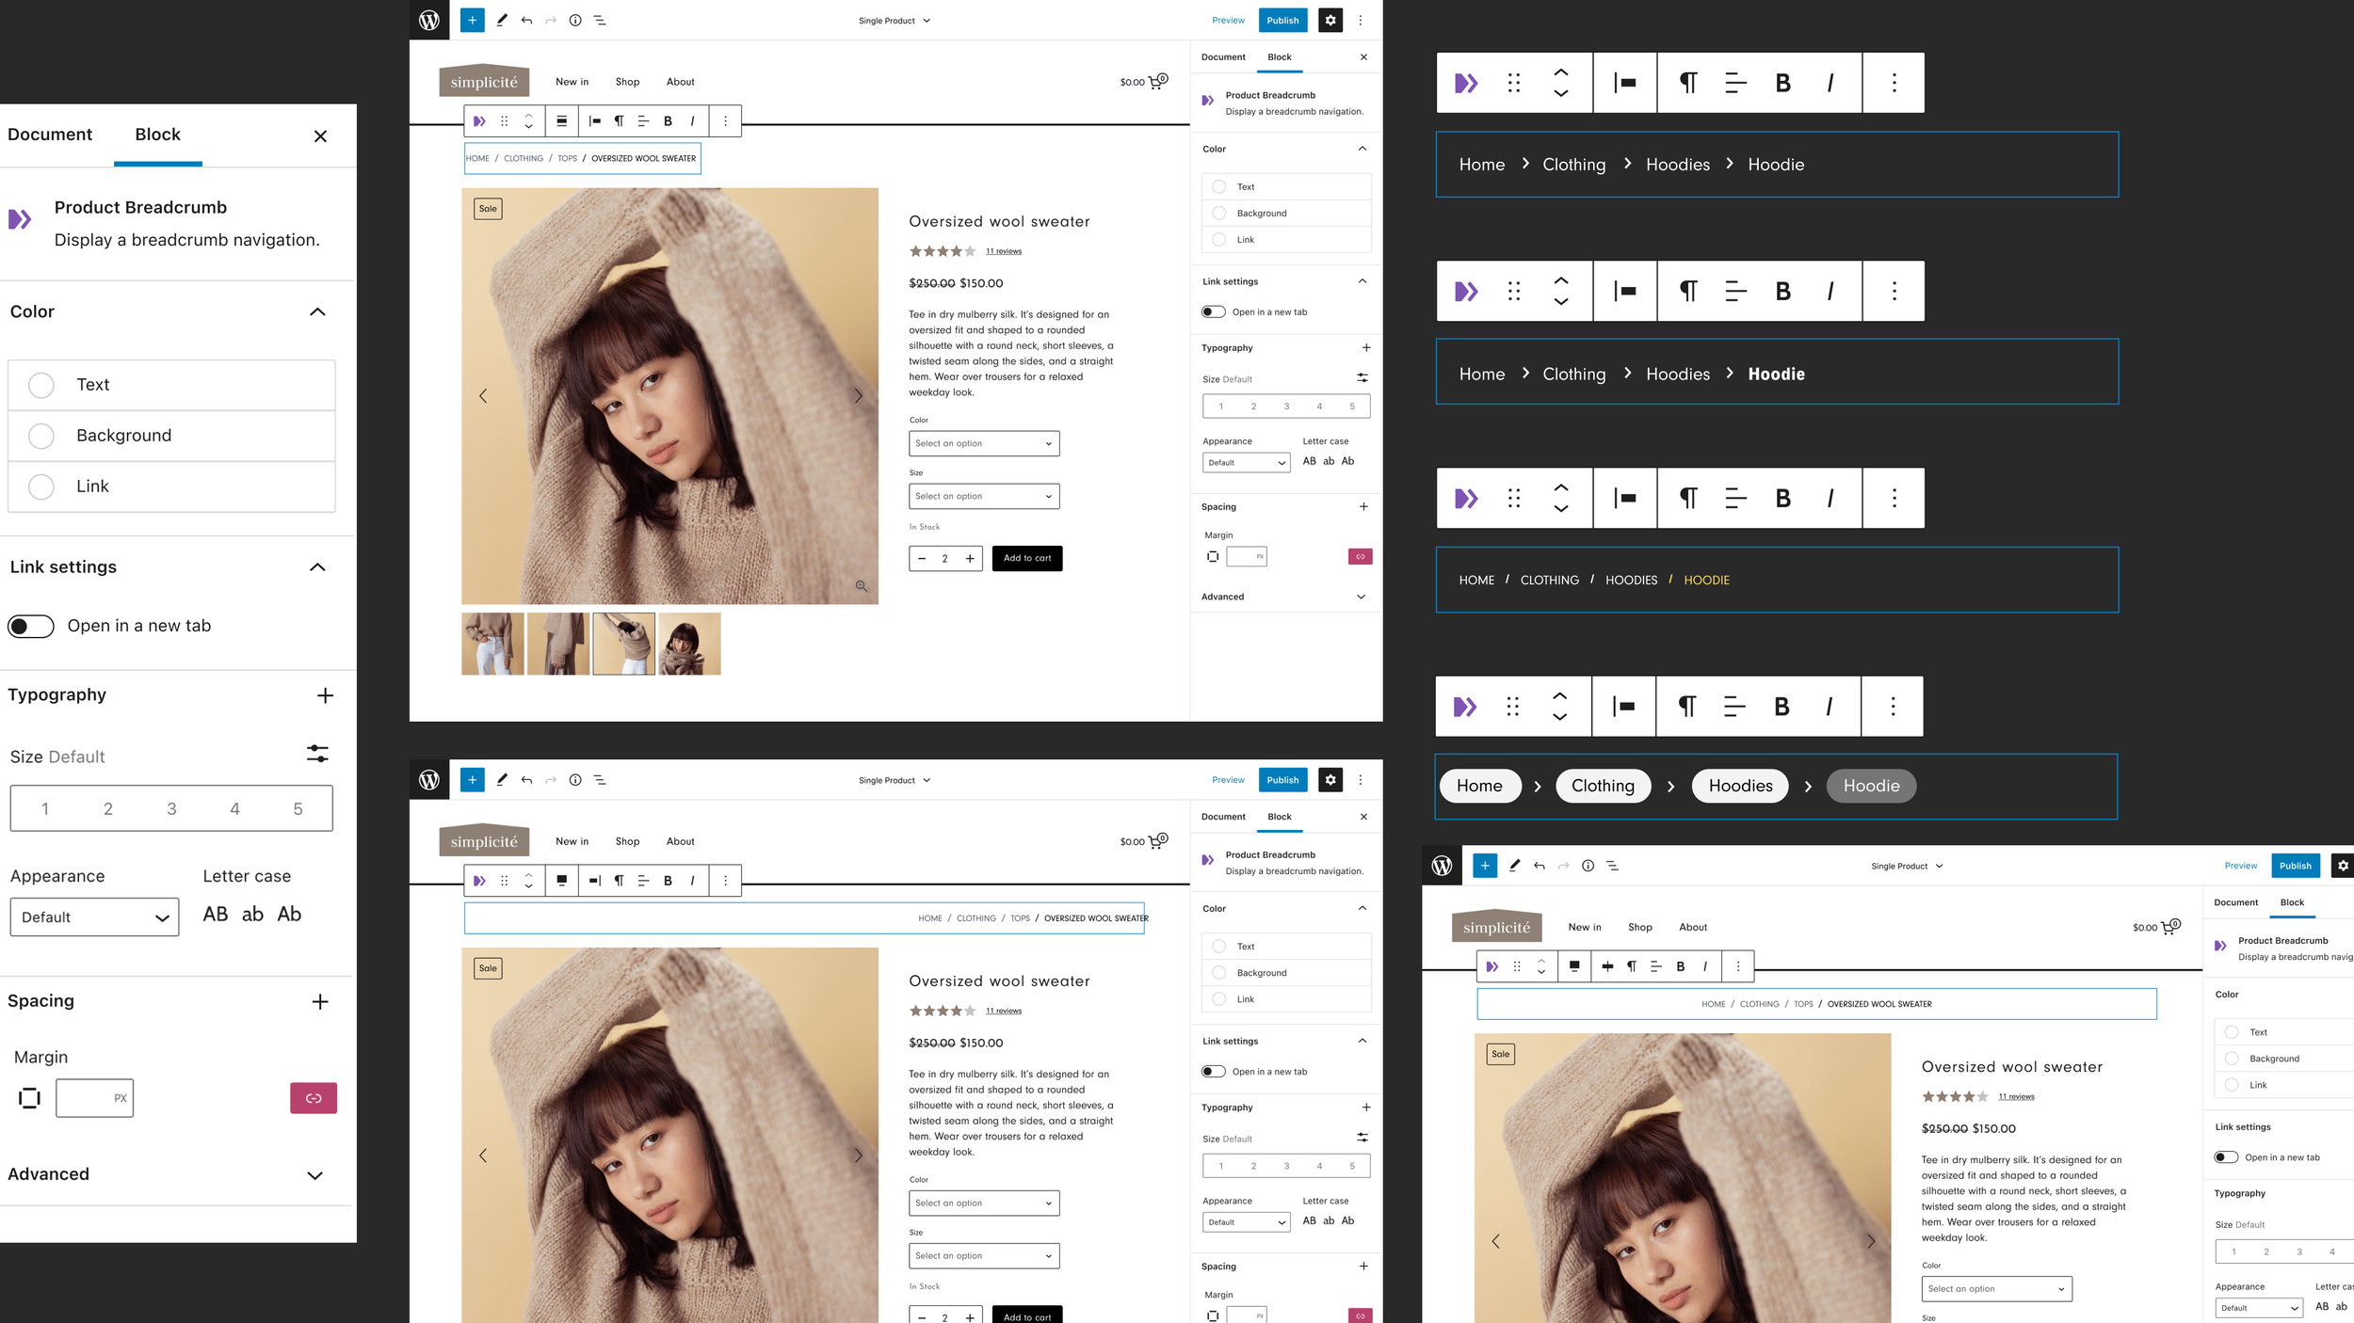Choose Link color option in large sidebar panel
Viewport: 2354px width, 1323px height.
click(171, 486)
